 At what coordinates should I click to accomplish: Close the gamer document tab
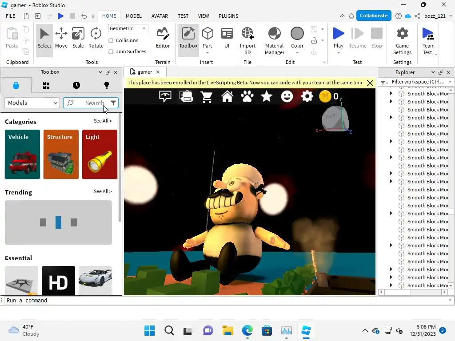click(158, 72)
